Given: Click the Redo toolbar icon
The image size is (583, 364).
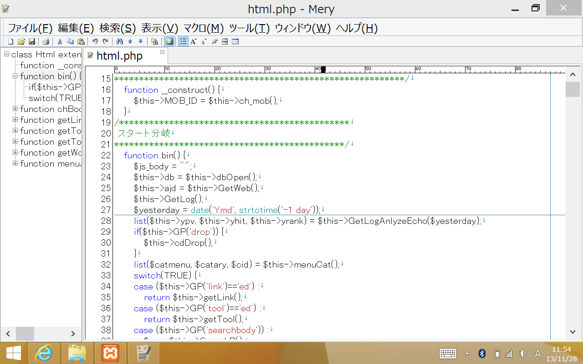Looking at the screenshot, I should pos(105,41).
